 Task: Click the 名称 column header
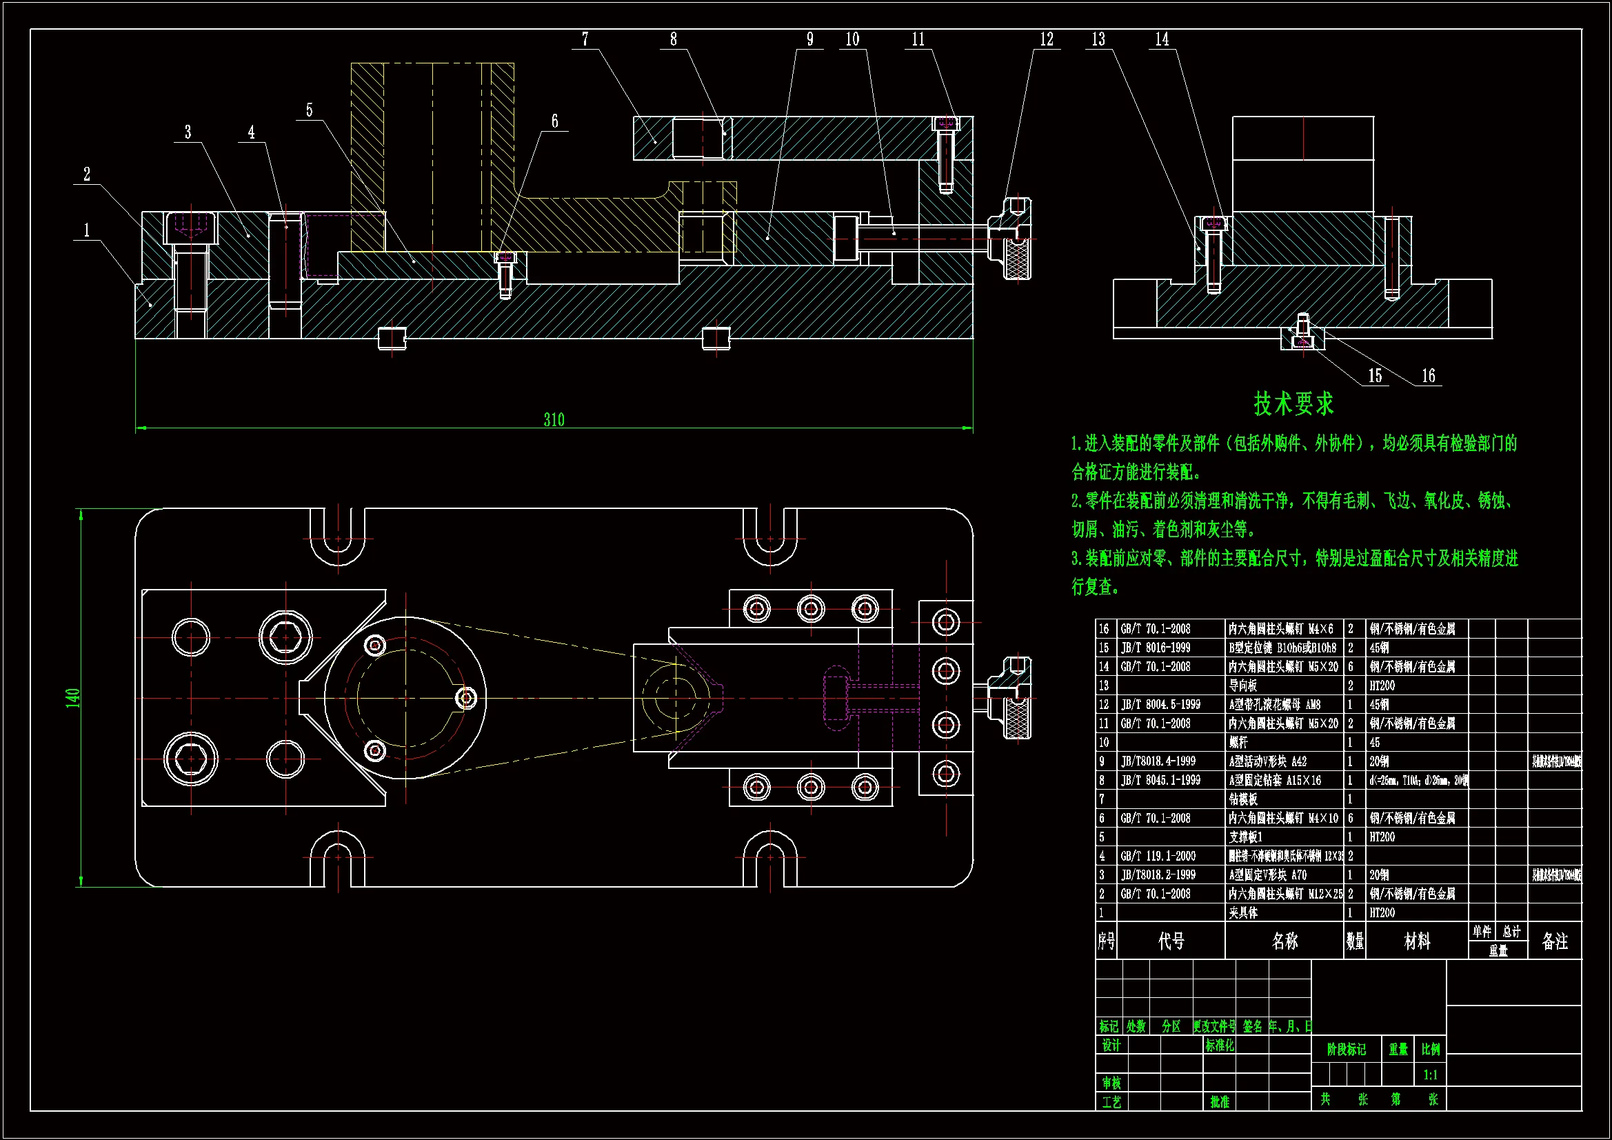[1284, 941]
